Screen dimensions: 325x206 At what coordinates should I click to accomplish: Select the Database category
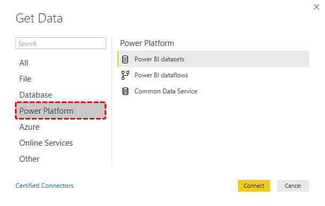tap(36, 94)
